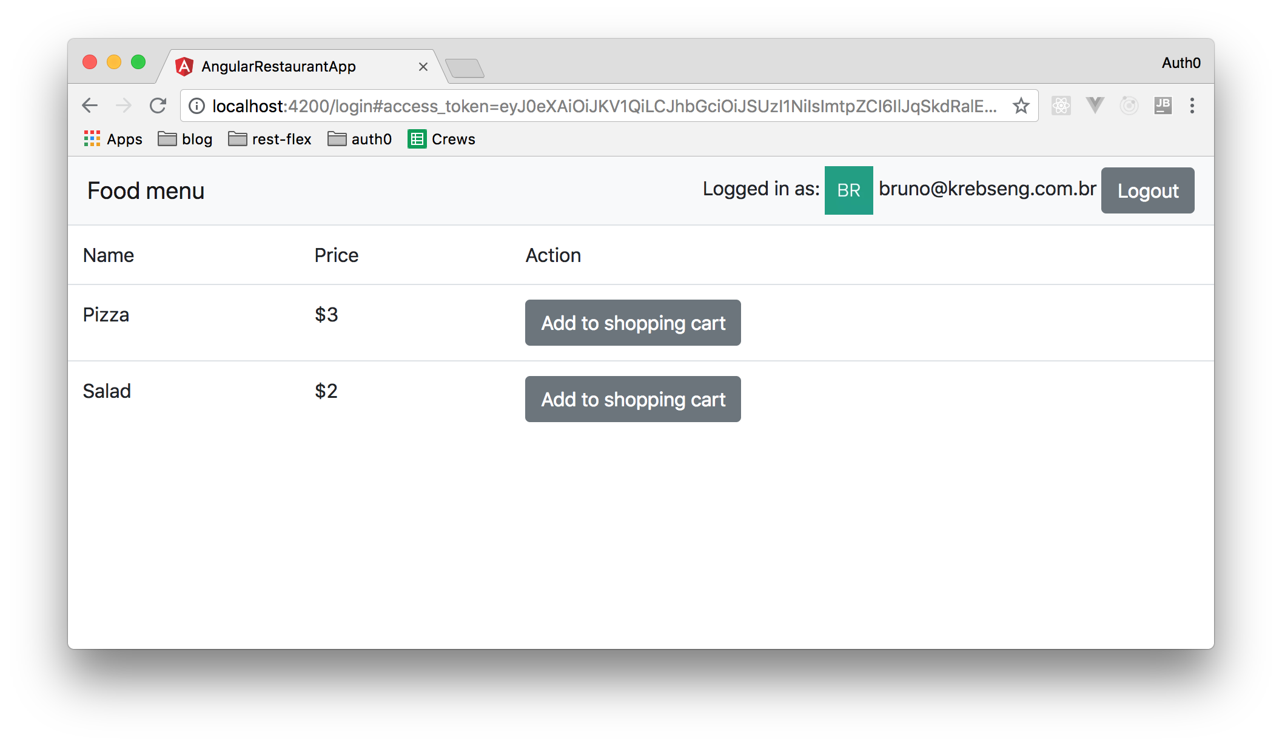
Task: Select the AngularRestaurantApp tab
Action: [279, 66]
